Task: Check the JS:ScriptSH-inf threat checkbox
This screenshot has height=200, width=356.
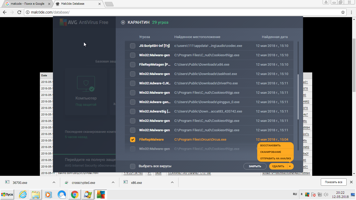Action: coord(133,46)
